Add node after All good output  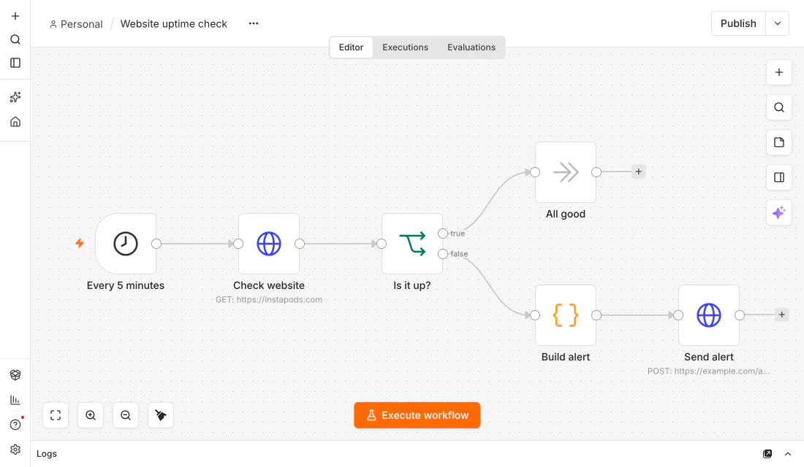pos(638,172)
